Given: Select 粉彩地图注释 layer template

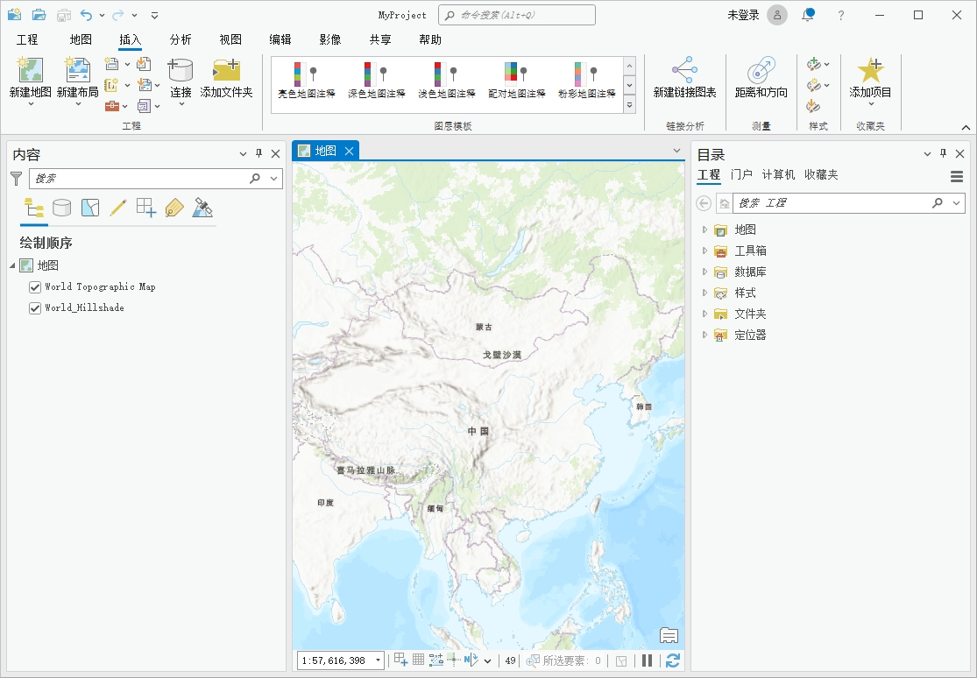Looking at the screenshot, I should point(586,81).
